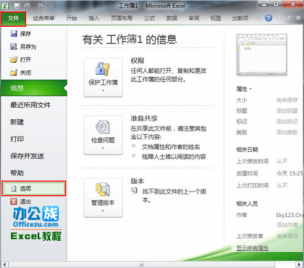Click the 找不到此文件的上一个版本 text
The image size is (304, 268).
click(175, 196)
